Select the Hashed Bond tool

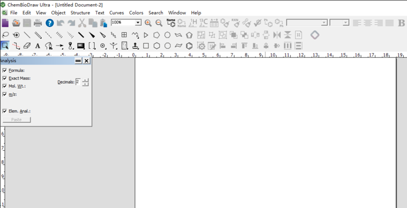tap(59, 35)
